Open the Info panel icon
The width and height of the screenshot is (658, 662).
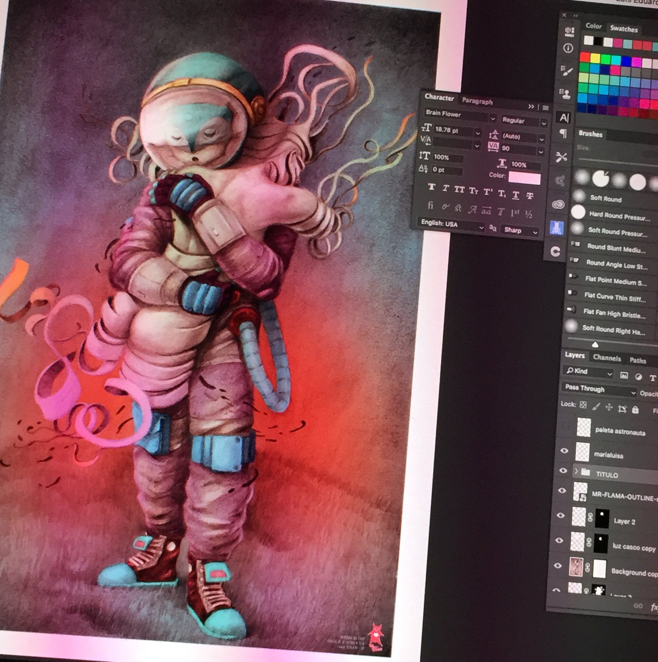tap(568, 48)
